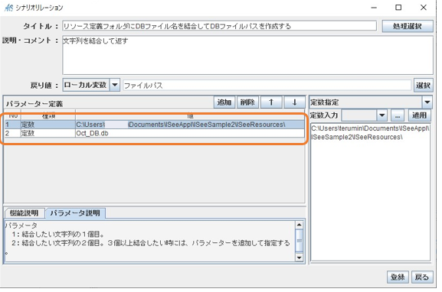Viewport: 442px width, 292px height.
Task: Click the 定数 type cell in row 2
Action: [48, 133]
